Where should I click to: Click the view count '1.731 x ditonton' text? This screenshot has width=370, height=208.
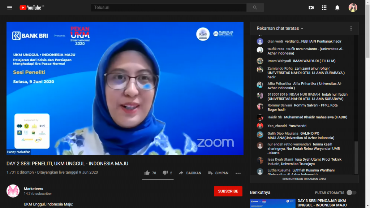coord(20,172)
